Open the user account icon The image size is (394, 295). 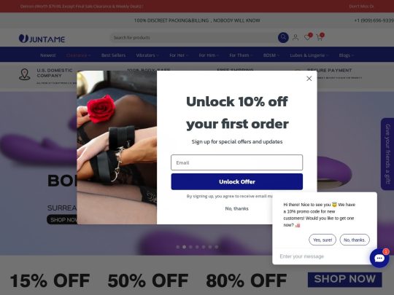point(295,38)
